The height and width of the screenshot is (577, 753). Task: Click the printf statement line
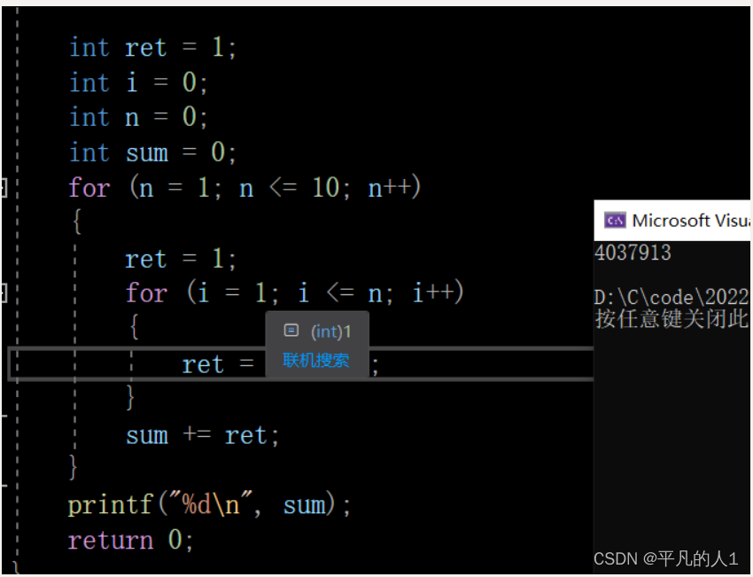[209, 505]
